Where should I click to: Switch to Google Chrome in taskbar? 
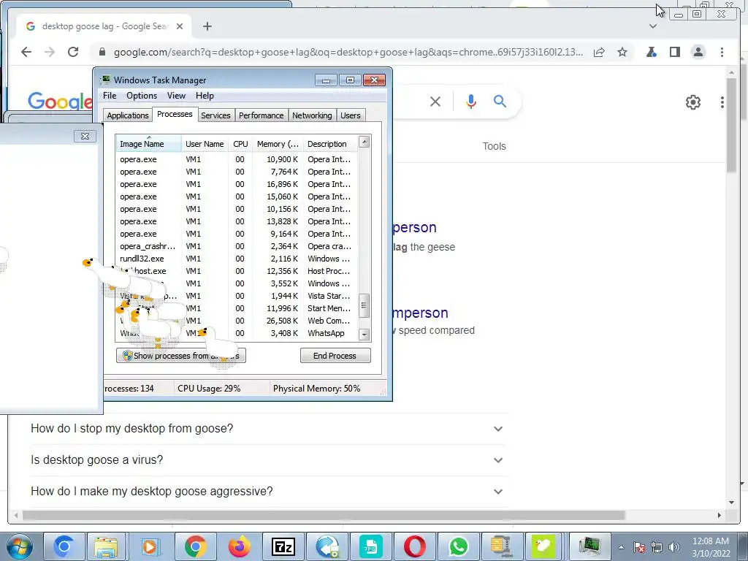click(194, 546)
